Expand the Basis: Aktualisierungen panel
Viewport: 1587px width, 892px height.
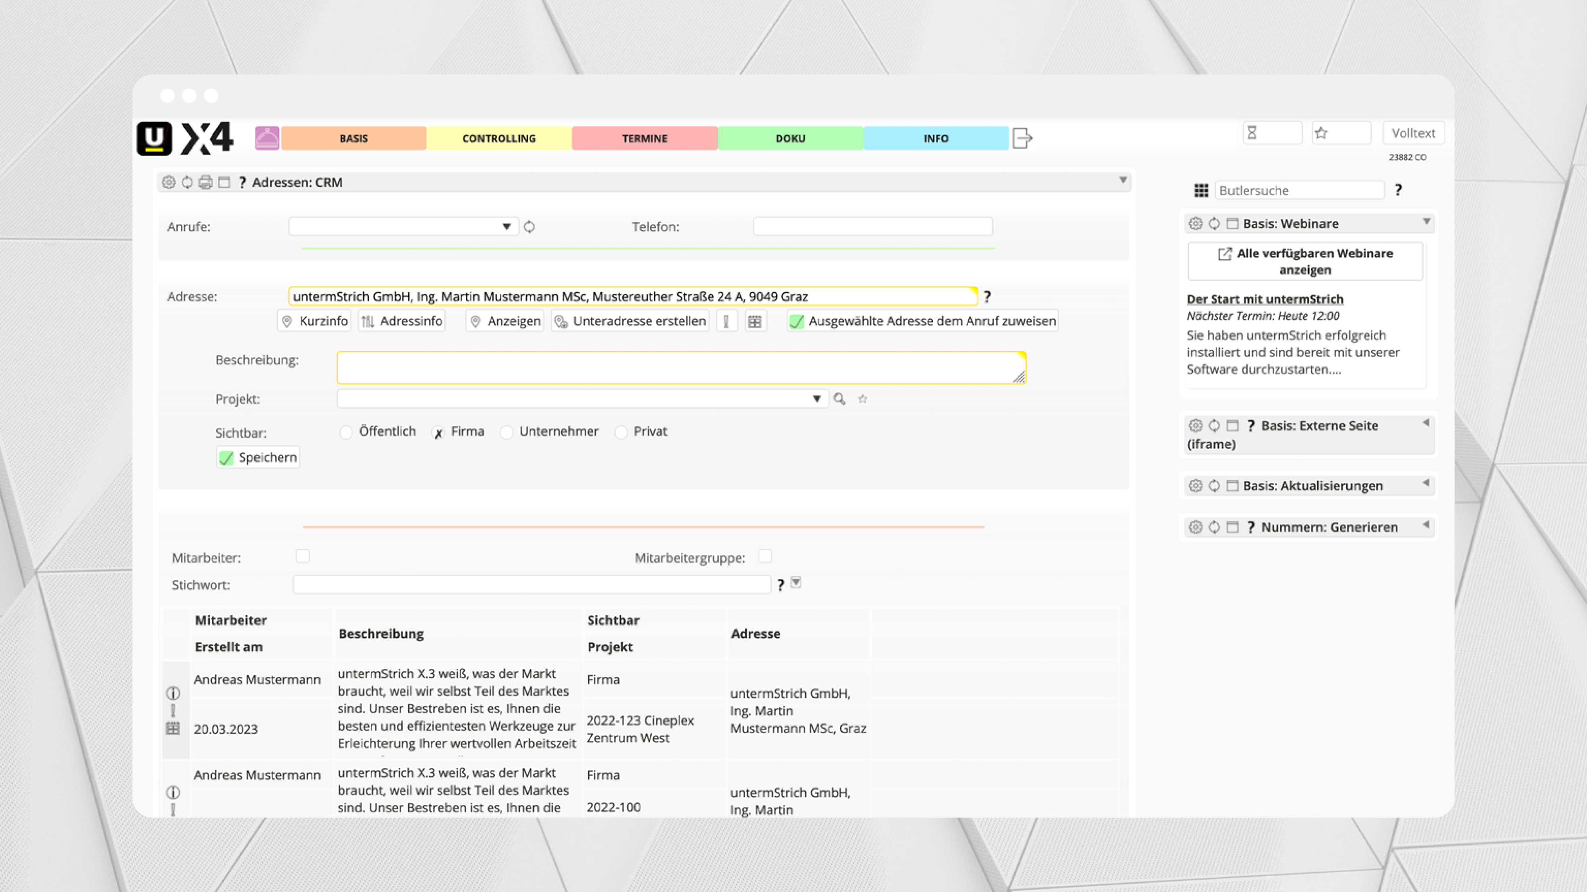click(1426, 484)
